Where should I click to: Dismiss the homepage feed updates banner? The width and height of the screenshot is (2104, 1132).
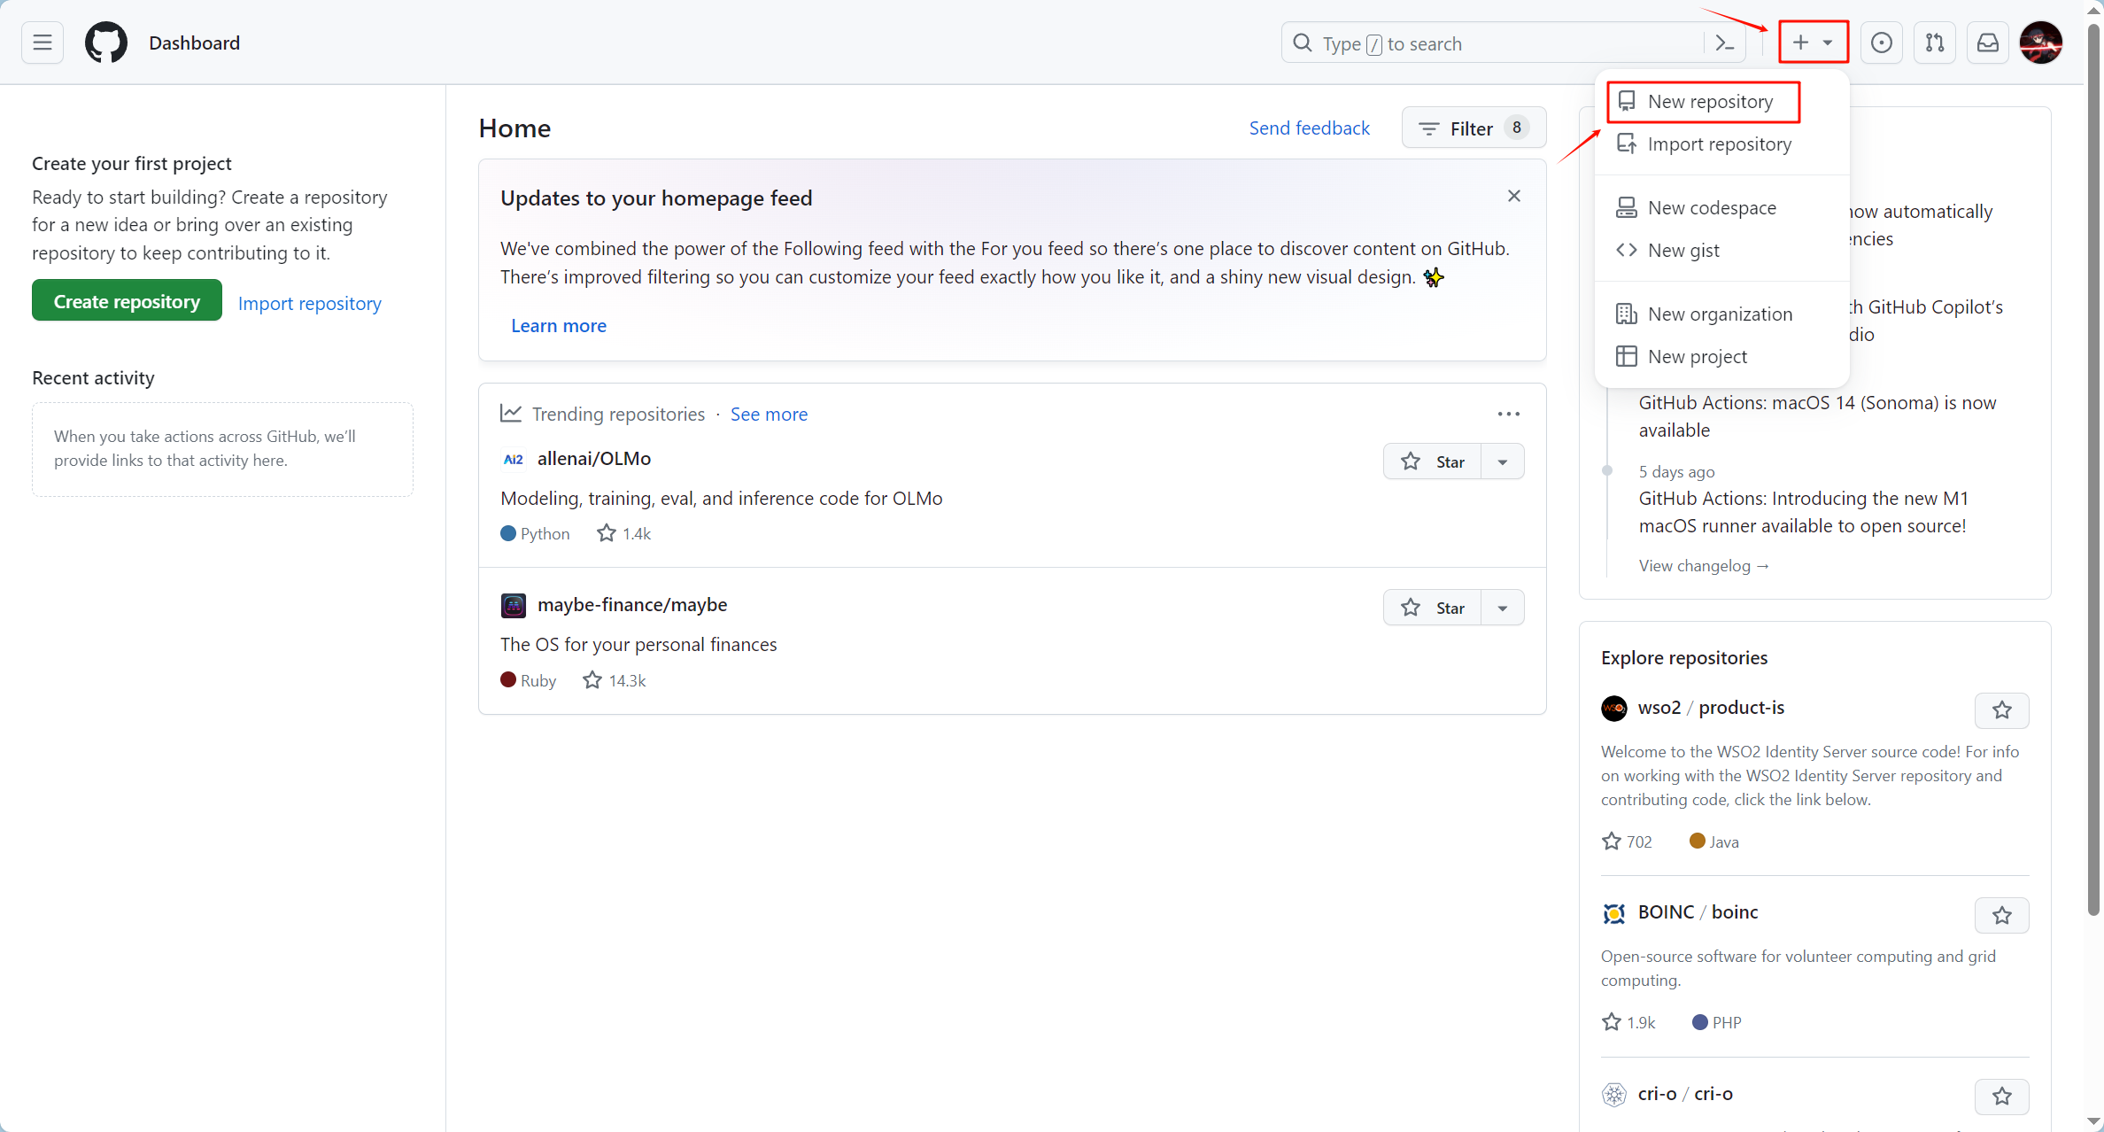[x=1514, y=196]
